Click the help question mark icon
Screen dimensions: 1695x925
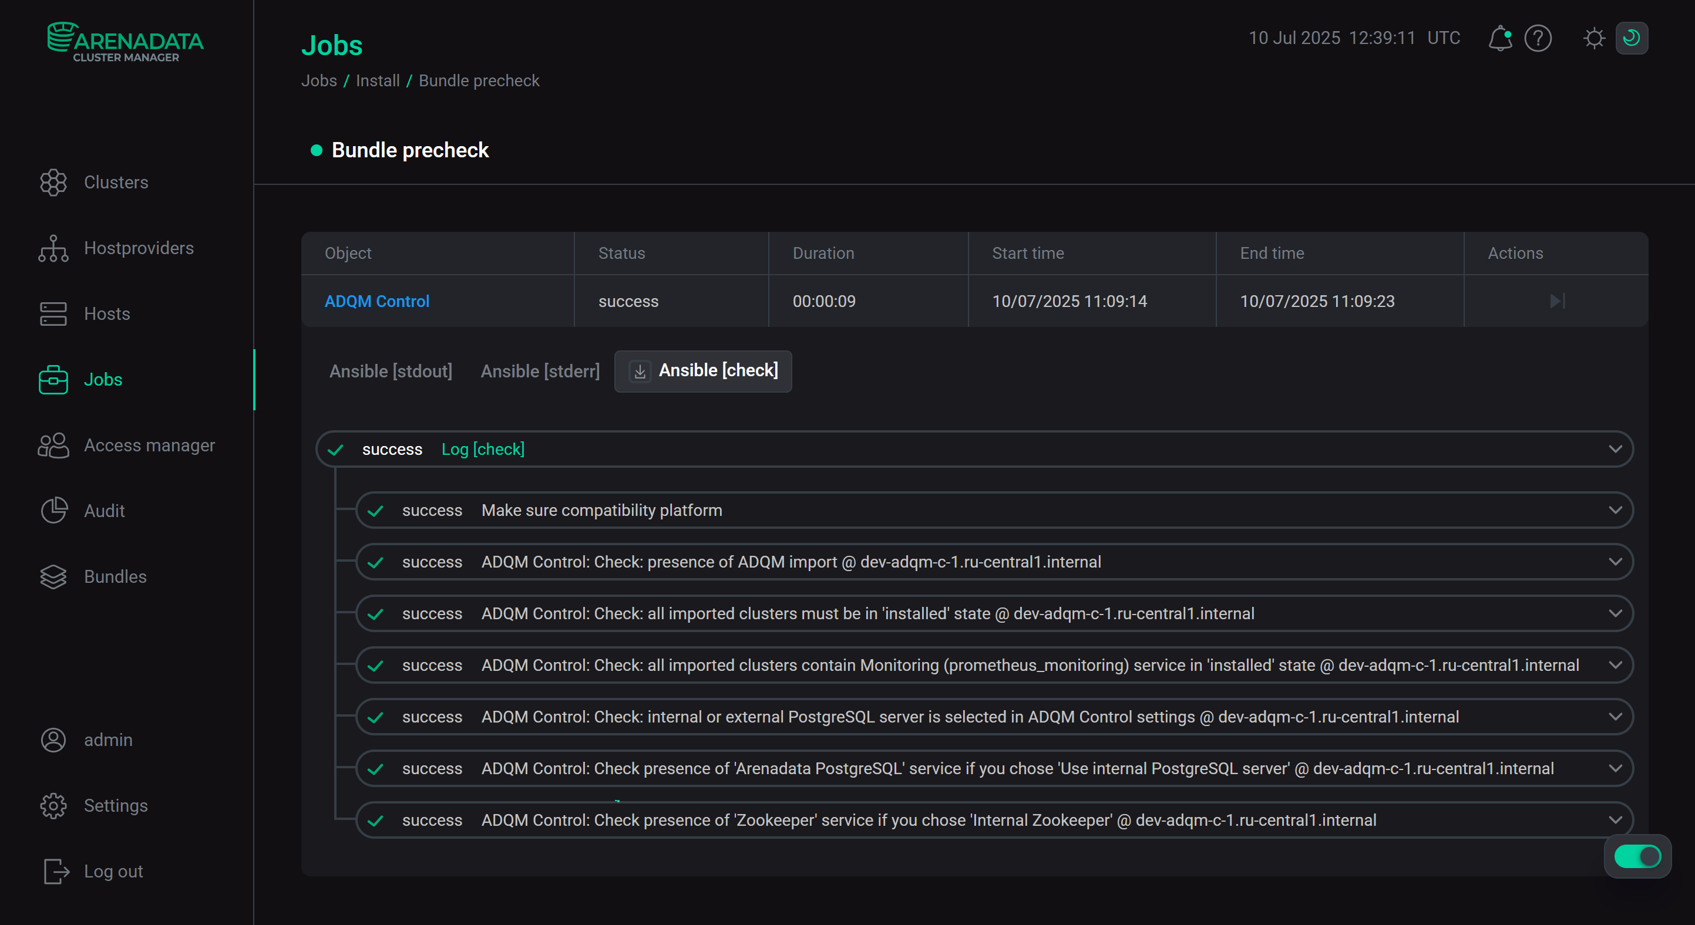point(1538,38)
